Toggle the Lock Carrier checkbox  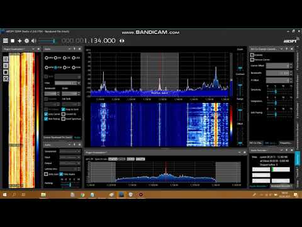(x=46, y=114)
